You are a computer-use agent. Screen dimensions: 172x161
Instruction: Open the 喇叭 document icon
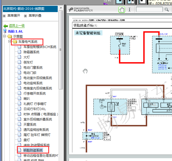(20, 98)
